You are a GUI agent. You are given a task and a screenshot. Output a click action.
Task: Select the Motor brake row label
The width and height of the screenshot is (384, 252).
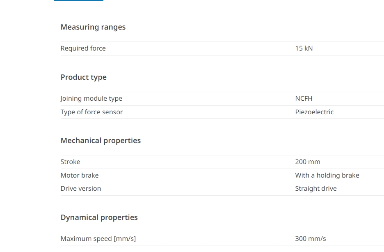click(80, 175)
